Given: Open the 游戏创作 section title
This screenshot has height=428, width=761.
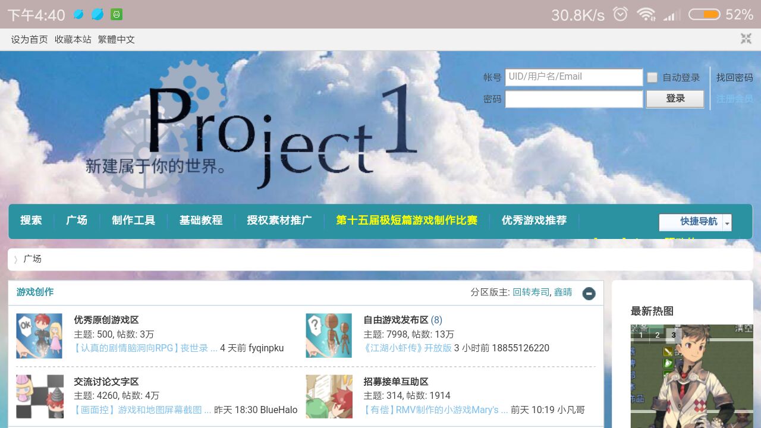Looking at the screenshot, I should [35, 292].
